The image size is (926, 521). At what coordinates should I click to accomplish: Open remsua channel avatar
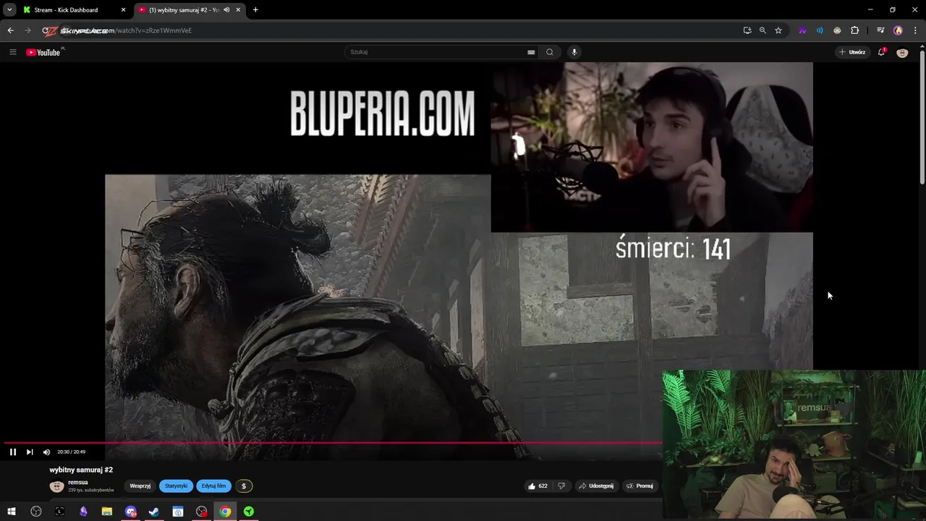coord(56,486)
